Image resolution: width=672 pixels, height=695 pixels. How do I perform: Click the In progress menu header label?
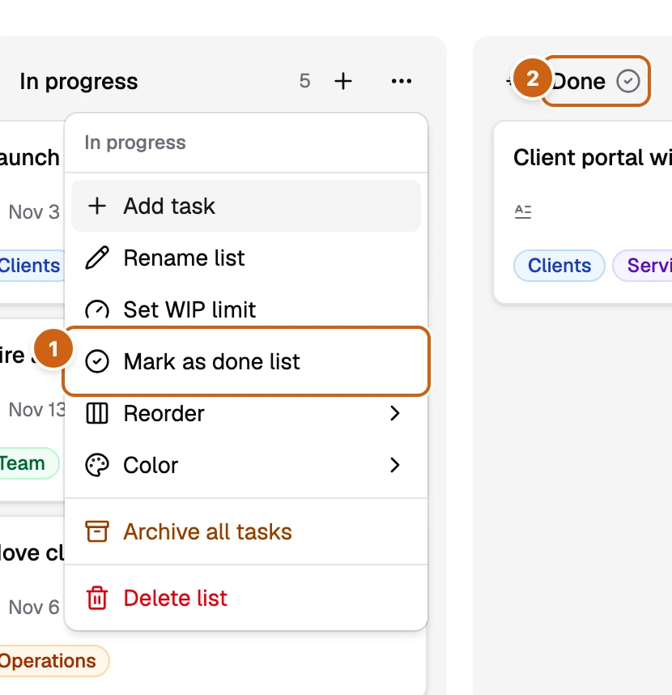(x=135, y=143)
